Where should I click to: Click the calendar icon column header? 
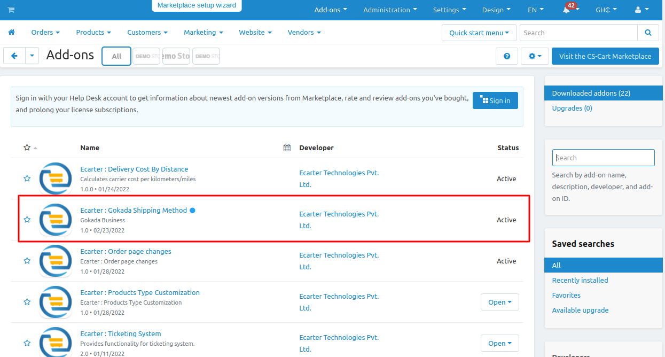pyautogui.click(x=287, y=148)
